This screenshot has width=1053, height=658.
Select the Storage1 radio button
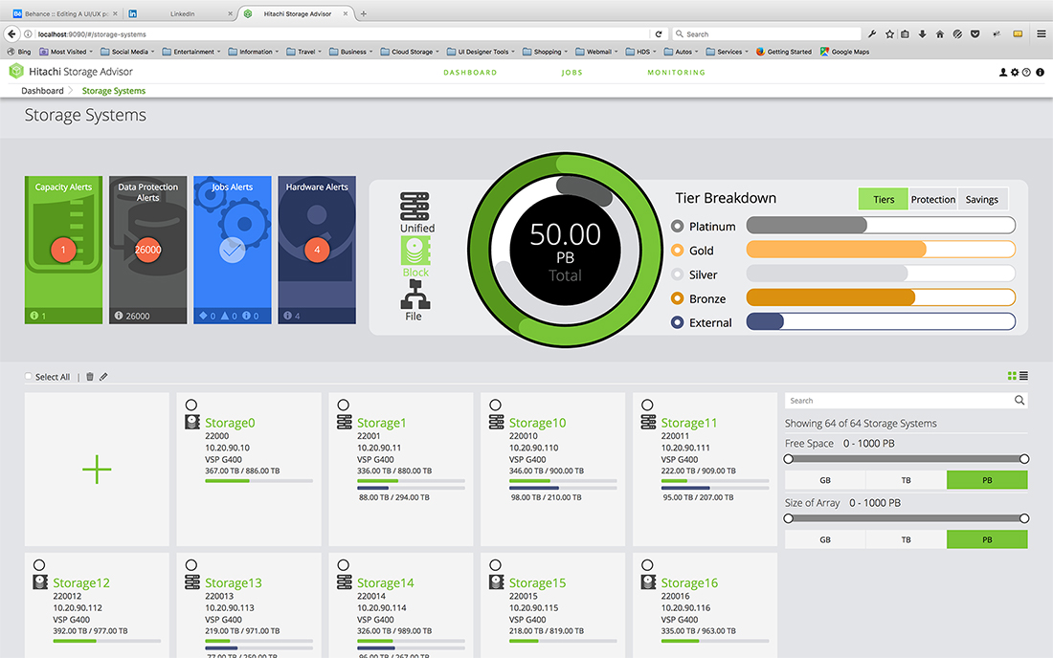click(343, 405)
